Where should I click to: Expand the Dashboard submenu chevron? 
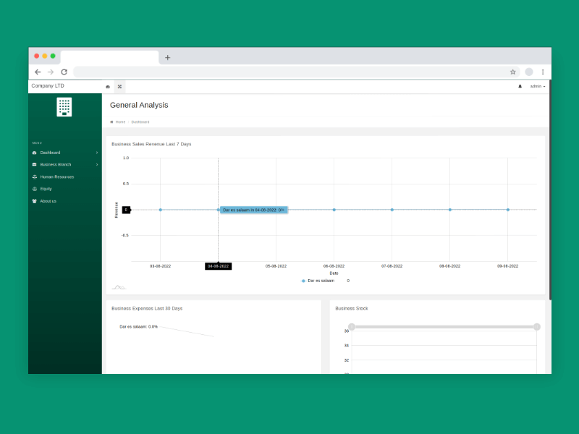tap(97, 153)
